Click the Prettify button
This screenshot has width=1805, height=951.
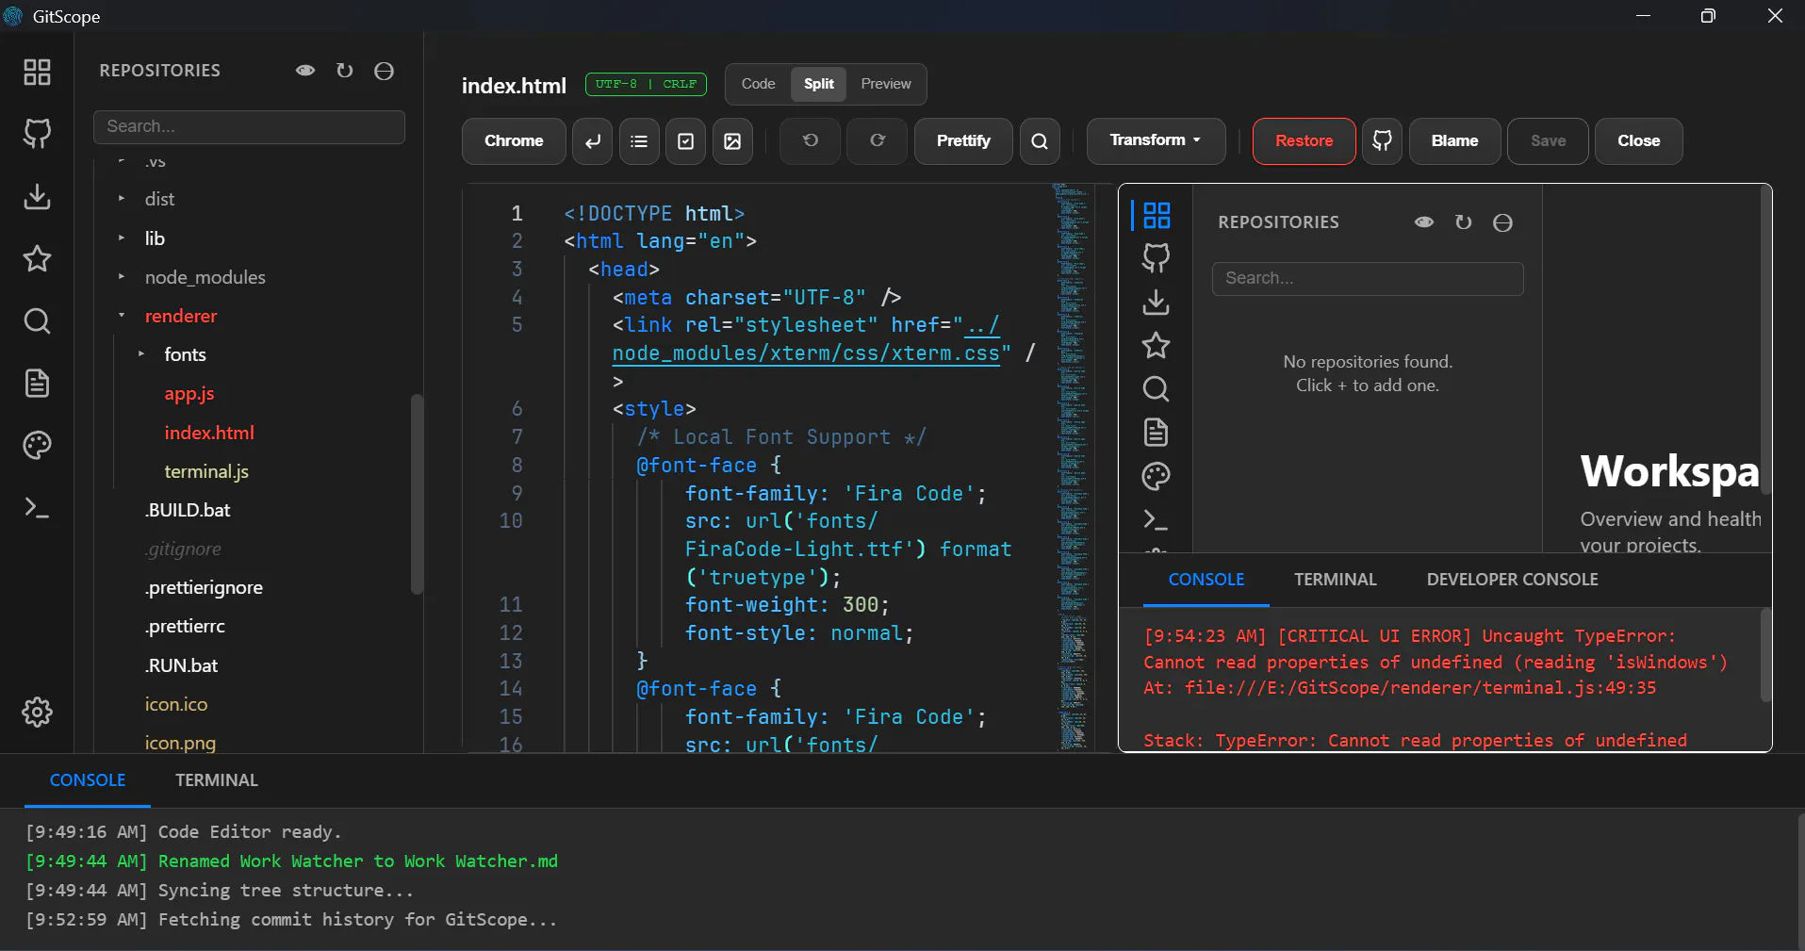pos(963,141)
